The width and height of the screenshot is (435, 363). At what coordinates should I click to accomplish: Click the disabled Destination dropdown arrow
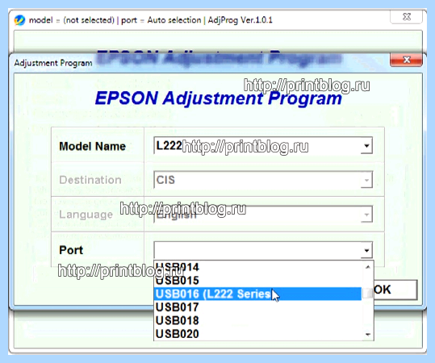point(366,180)
